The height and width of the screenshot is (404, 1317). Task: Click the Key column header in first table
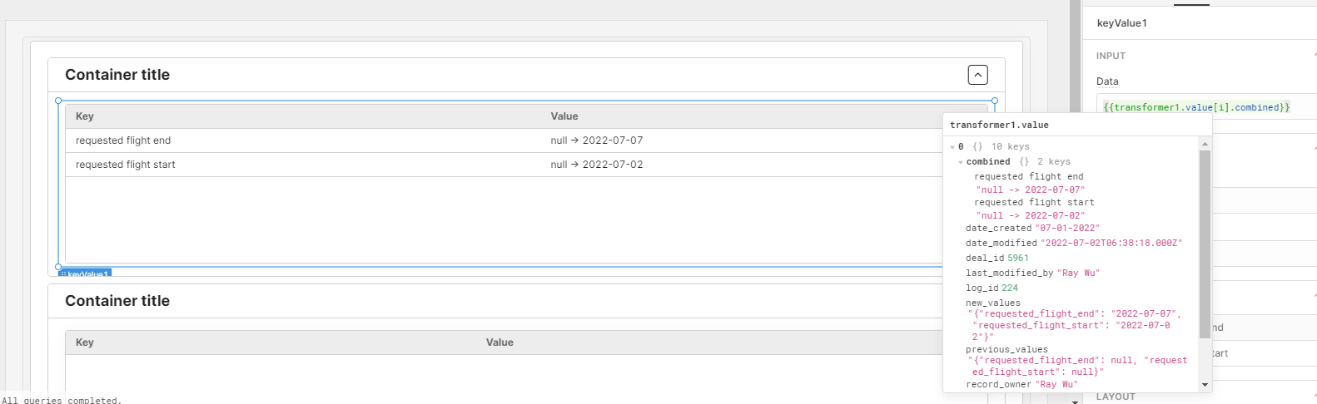point(85,116)
